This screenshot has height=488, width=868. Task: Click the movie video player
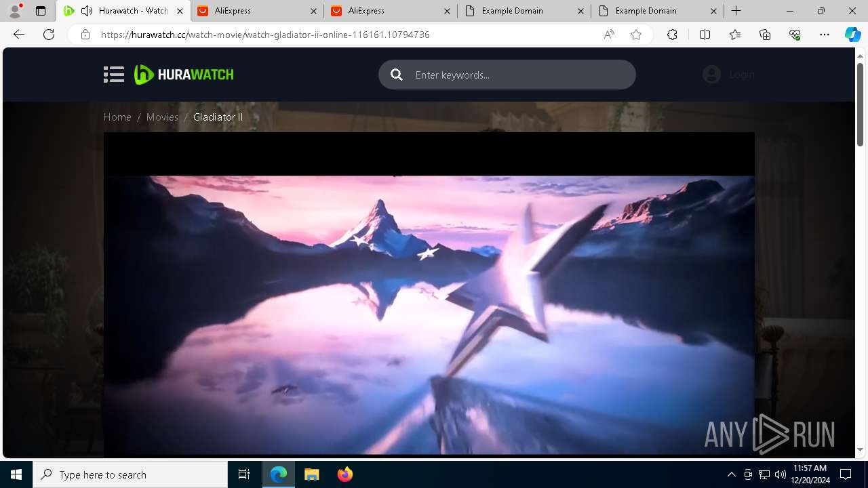tap(429, 293)
